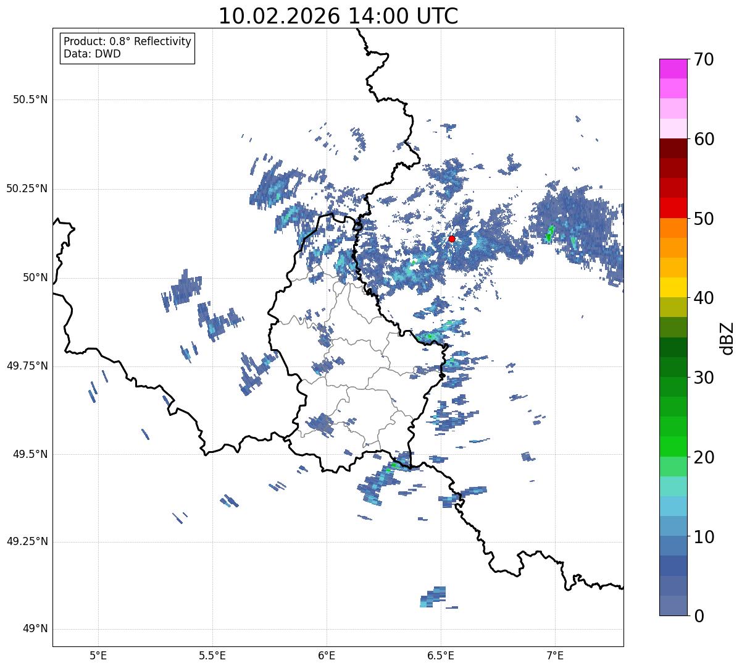Click the 5.5°E longitude label
This screenshot has width=742, height=668.
(x=212, y=656)
